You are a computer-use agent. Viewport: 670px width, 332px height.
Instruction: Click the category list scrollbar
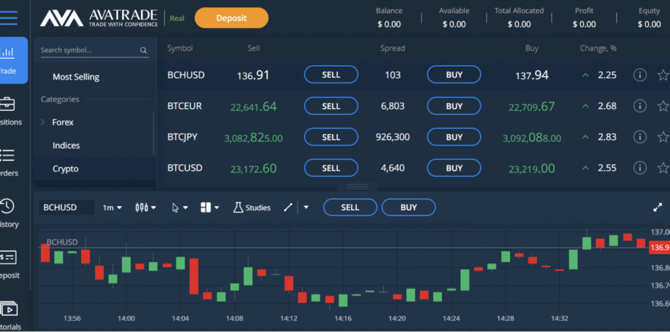(x=154, y=133)
